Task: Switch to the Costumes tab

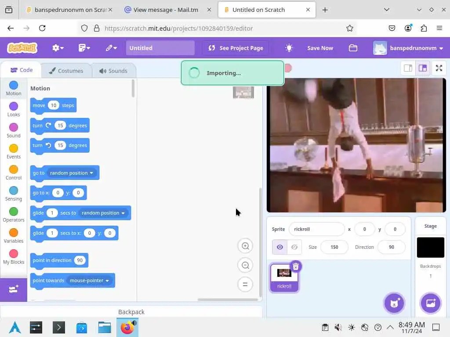Action: point(66,71)
